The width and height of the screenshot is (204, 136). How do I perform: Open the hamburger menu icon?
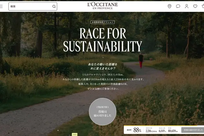(x=1, y=6)
